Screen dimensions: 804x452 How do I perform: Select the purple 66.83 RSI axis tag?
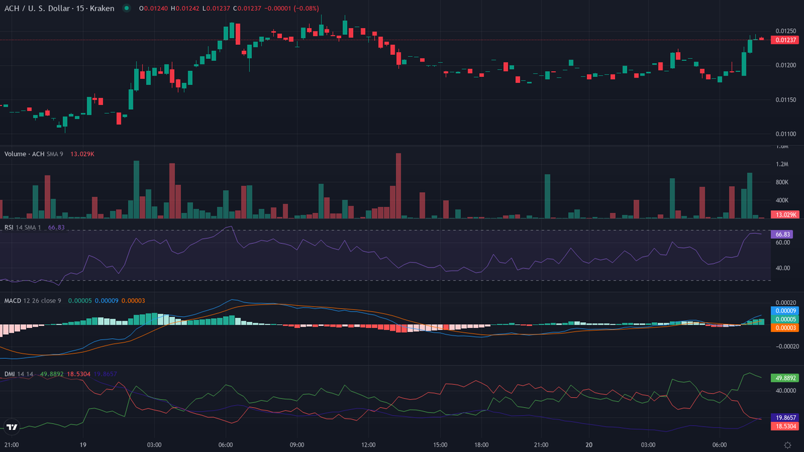(783, 235)
